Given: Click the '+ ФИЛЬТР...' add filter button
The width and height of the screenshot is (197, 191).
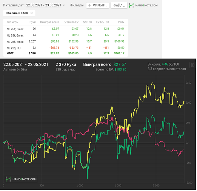Looking at the screenshot, I should coord(98,5).
